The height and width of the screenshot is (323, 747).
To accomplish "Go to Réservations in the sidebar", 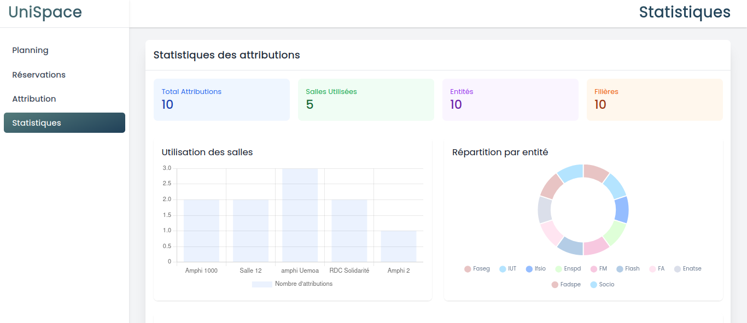I will pos(39,75).
